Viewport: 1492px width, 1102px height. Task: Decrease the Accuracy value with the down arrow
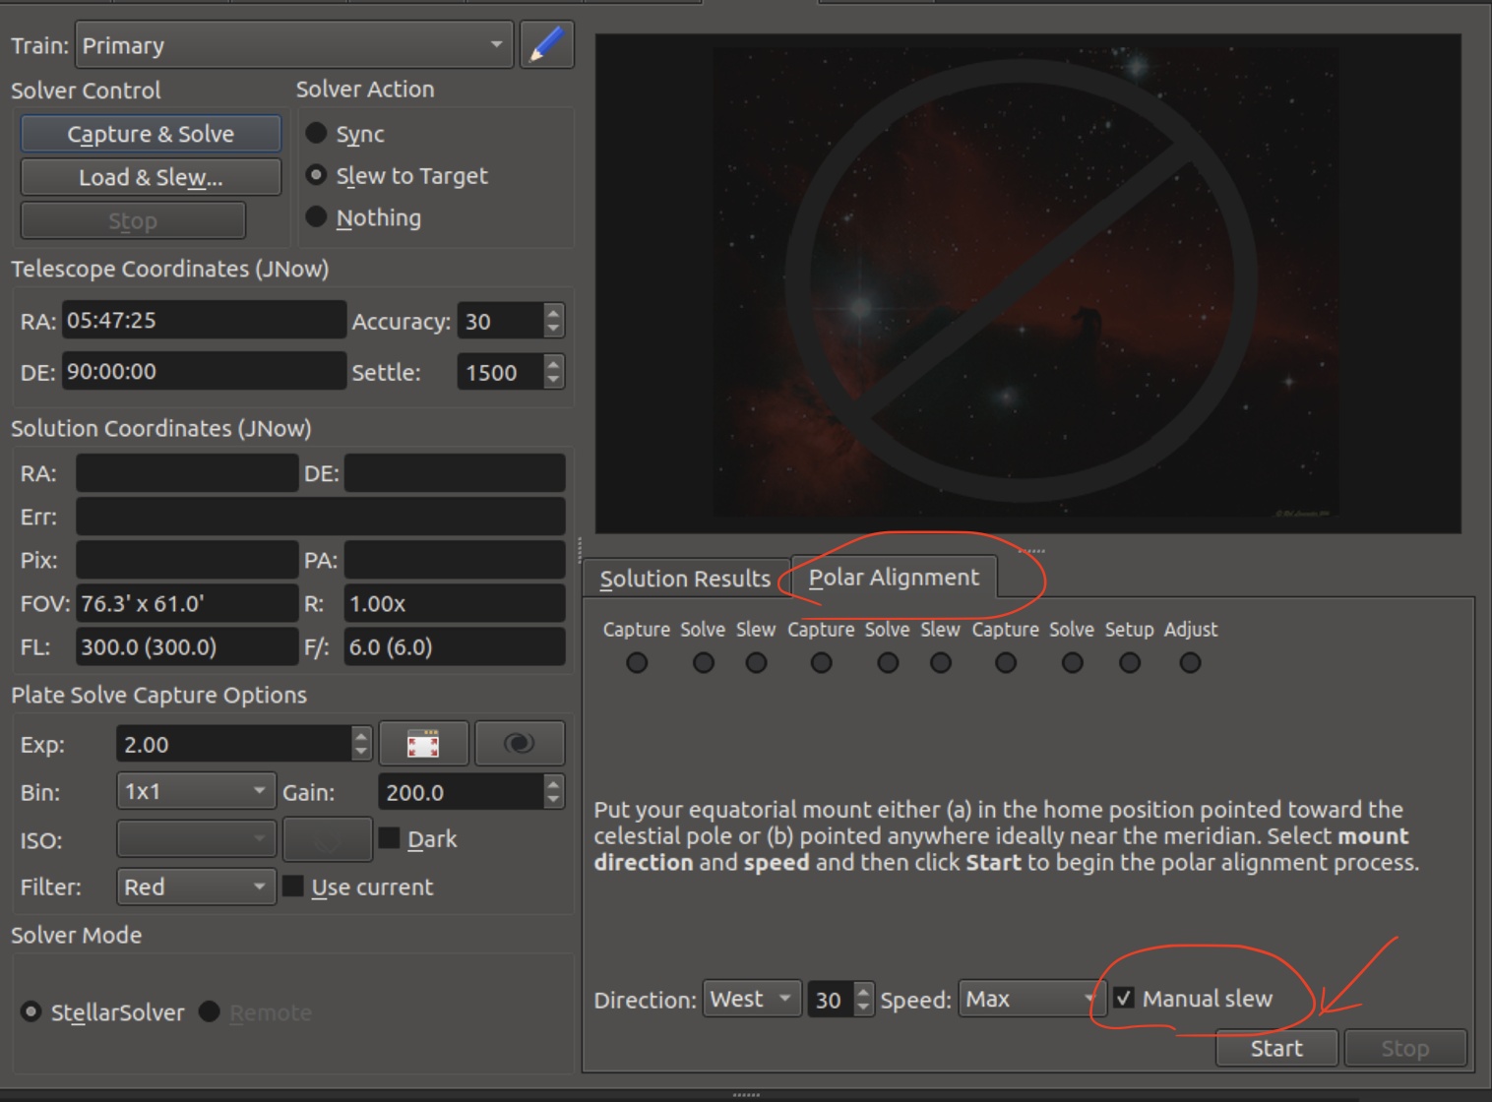click(x=553, y=330)
